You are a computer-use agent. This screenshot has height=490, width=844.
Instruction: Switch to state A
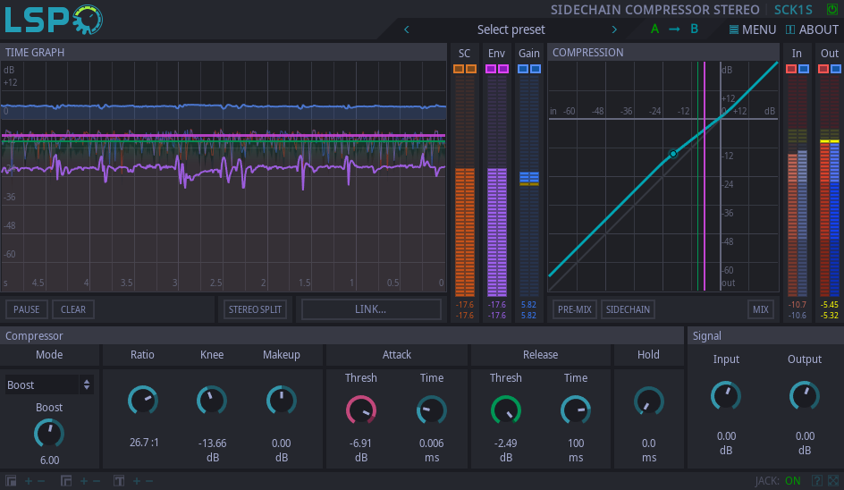point(654,30)
